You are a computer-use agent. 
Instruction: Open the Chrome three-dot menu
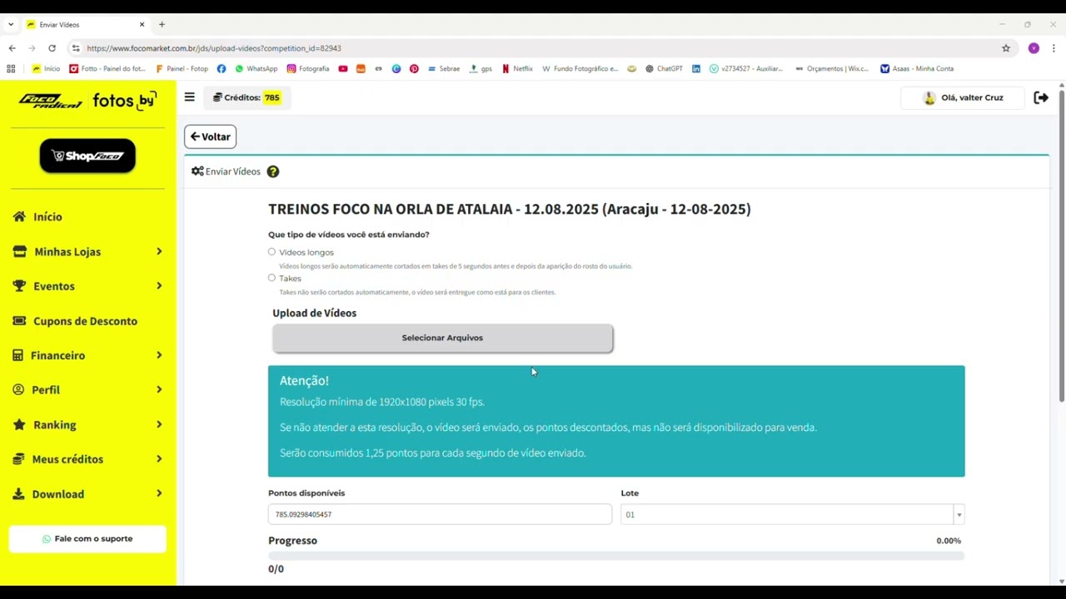(x=1054, y=48)
